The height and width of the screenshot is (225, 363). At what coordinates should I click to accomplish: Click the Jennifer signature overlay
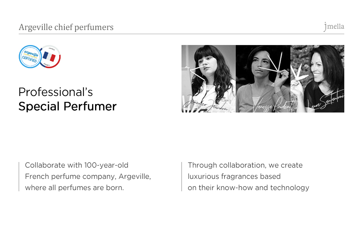pyautogui.click(x=205, y=103)
